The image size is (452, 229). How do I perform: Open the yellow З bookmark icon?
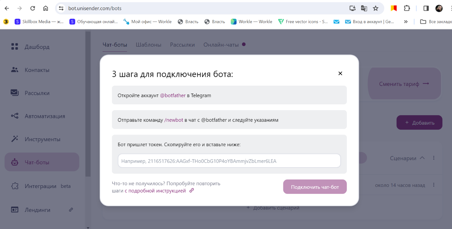pos(6,22)
